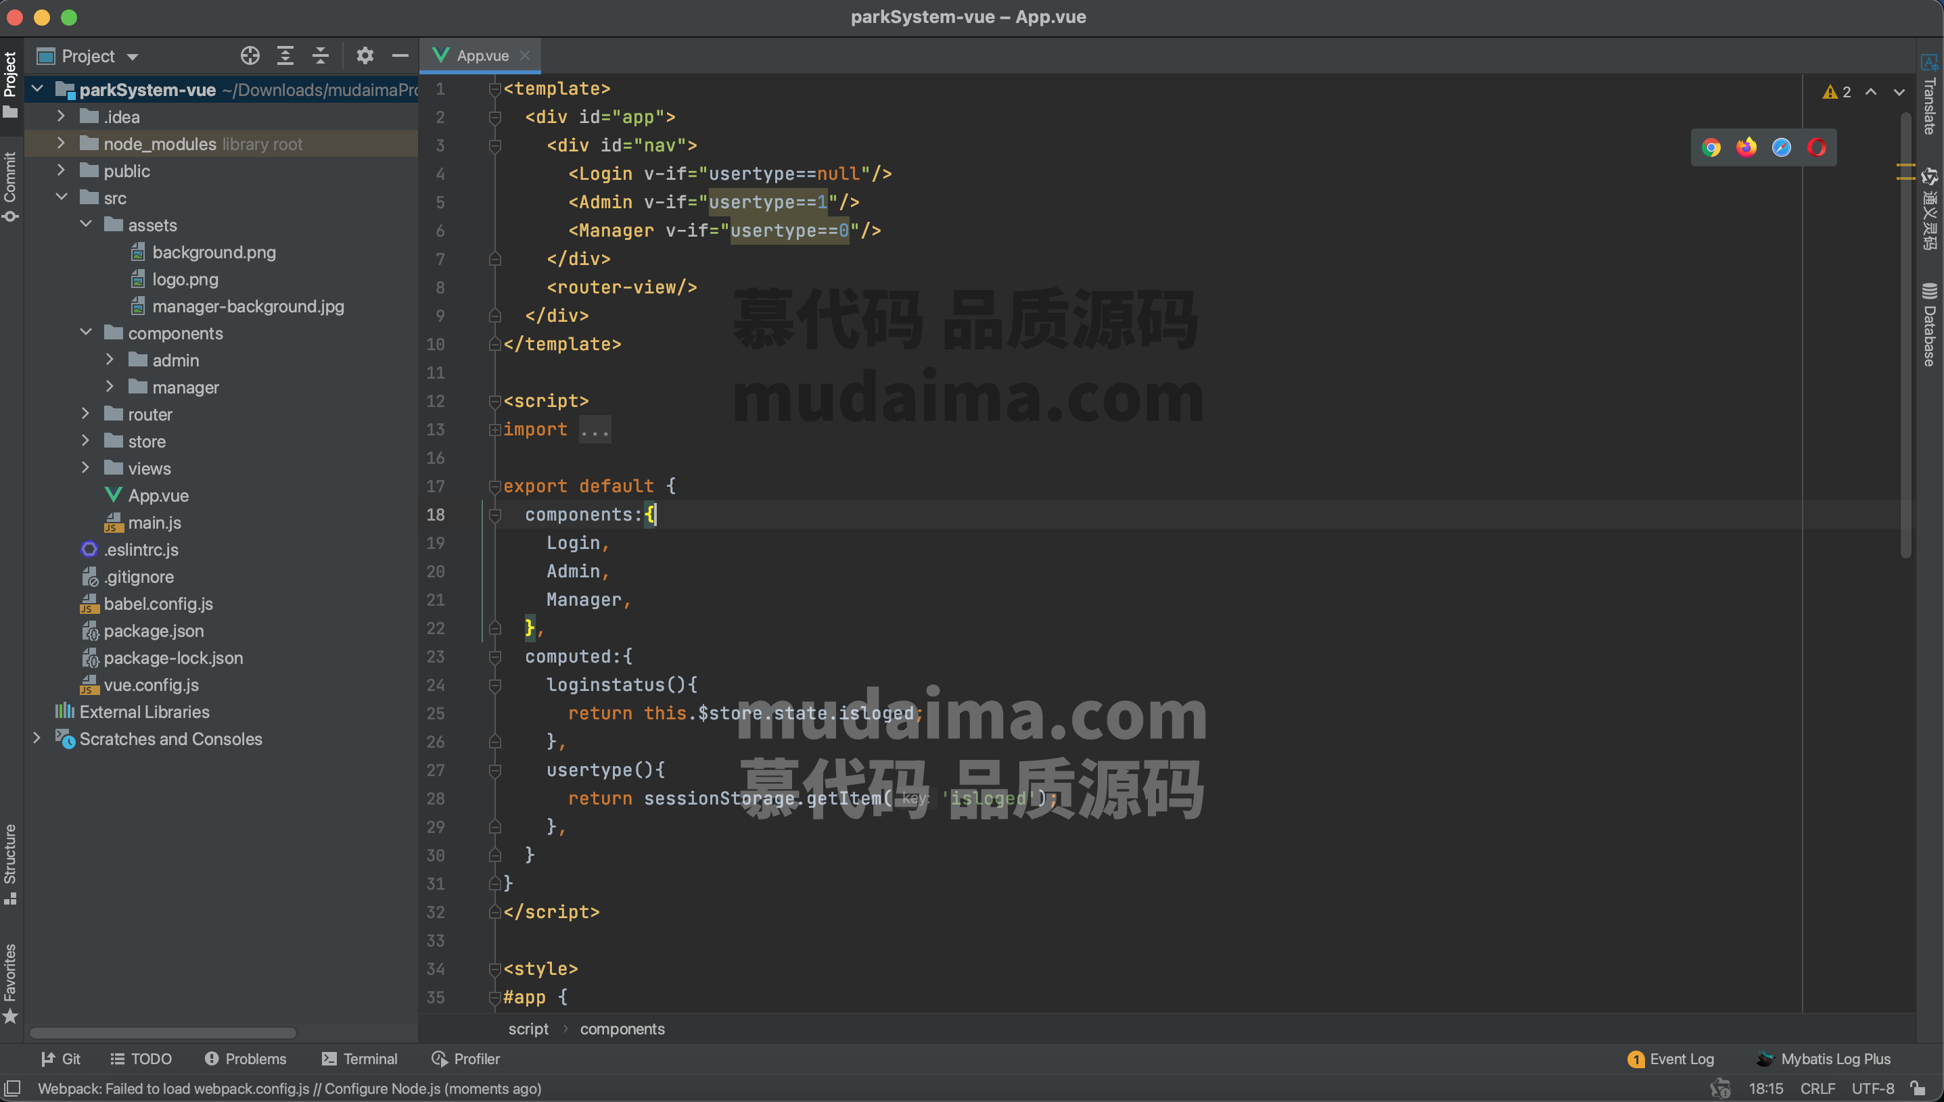Select logo.png in assets
The image size is (1944, 1102).
[175, 279]
